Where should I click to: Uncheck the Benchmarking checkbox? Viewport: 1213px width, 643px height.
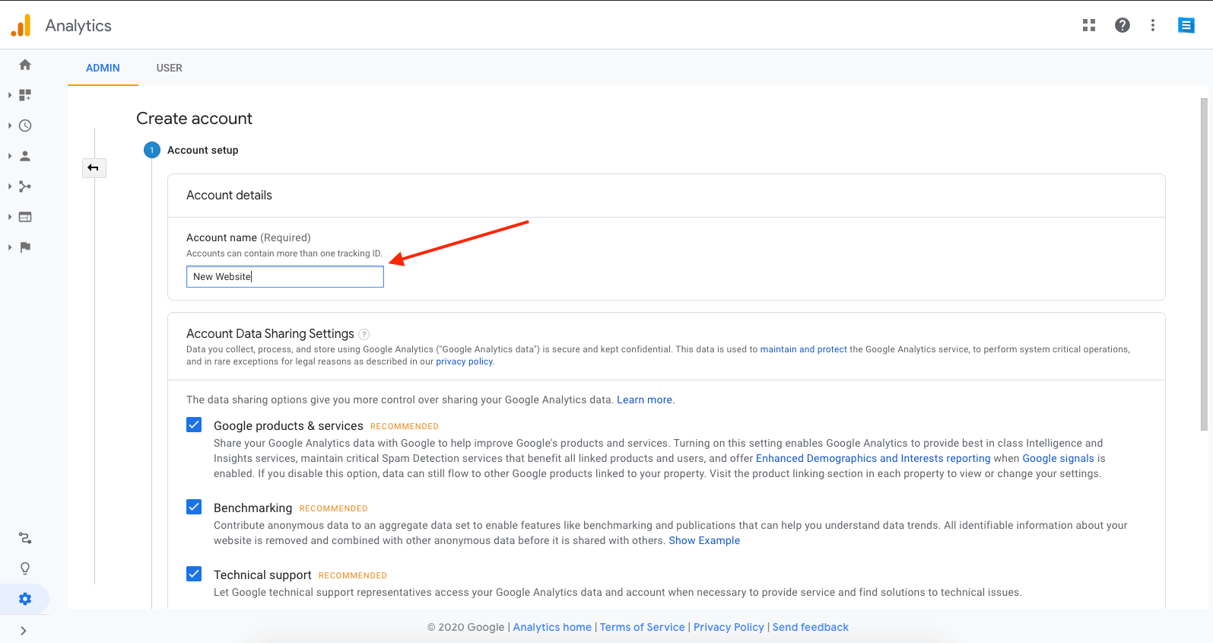(194, 507)
